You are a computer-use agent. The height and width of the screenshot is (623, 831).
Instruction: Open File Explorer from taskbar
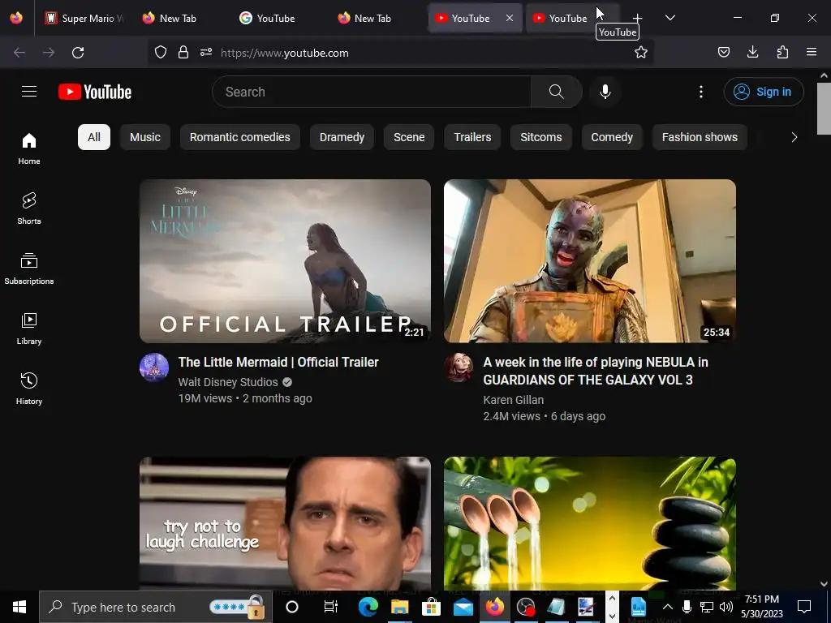click(x=399, y=607)
